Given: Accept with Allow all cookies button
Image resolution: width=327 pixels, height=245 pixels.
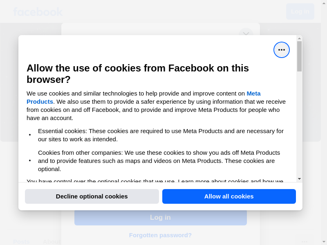Looking at the screenshot, I should (x=229, y=196).
